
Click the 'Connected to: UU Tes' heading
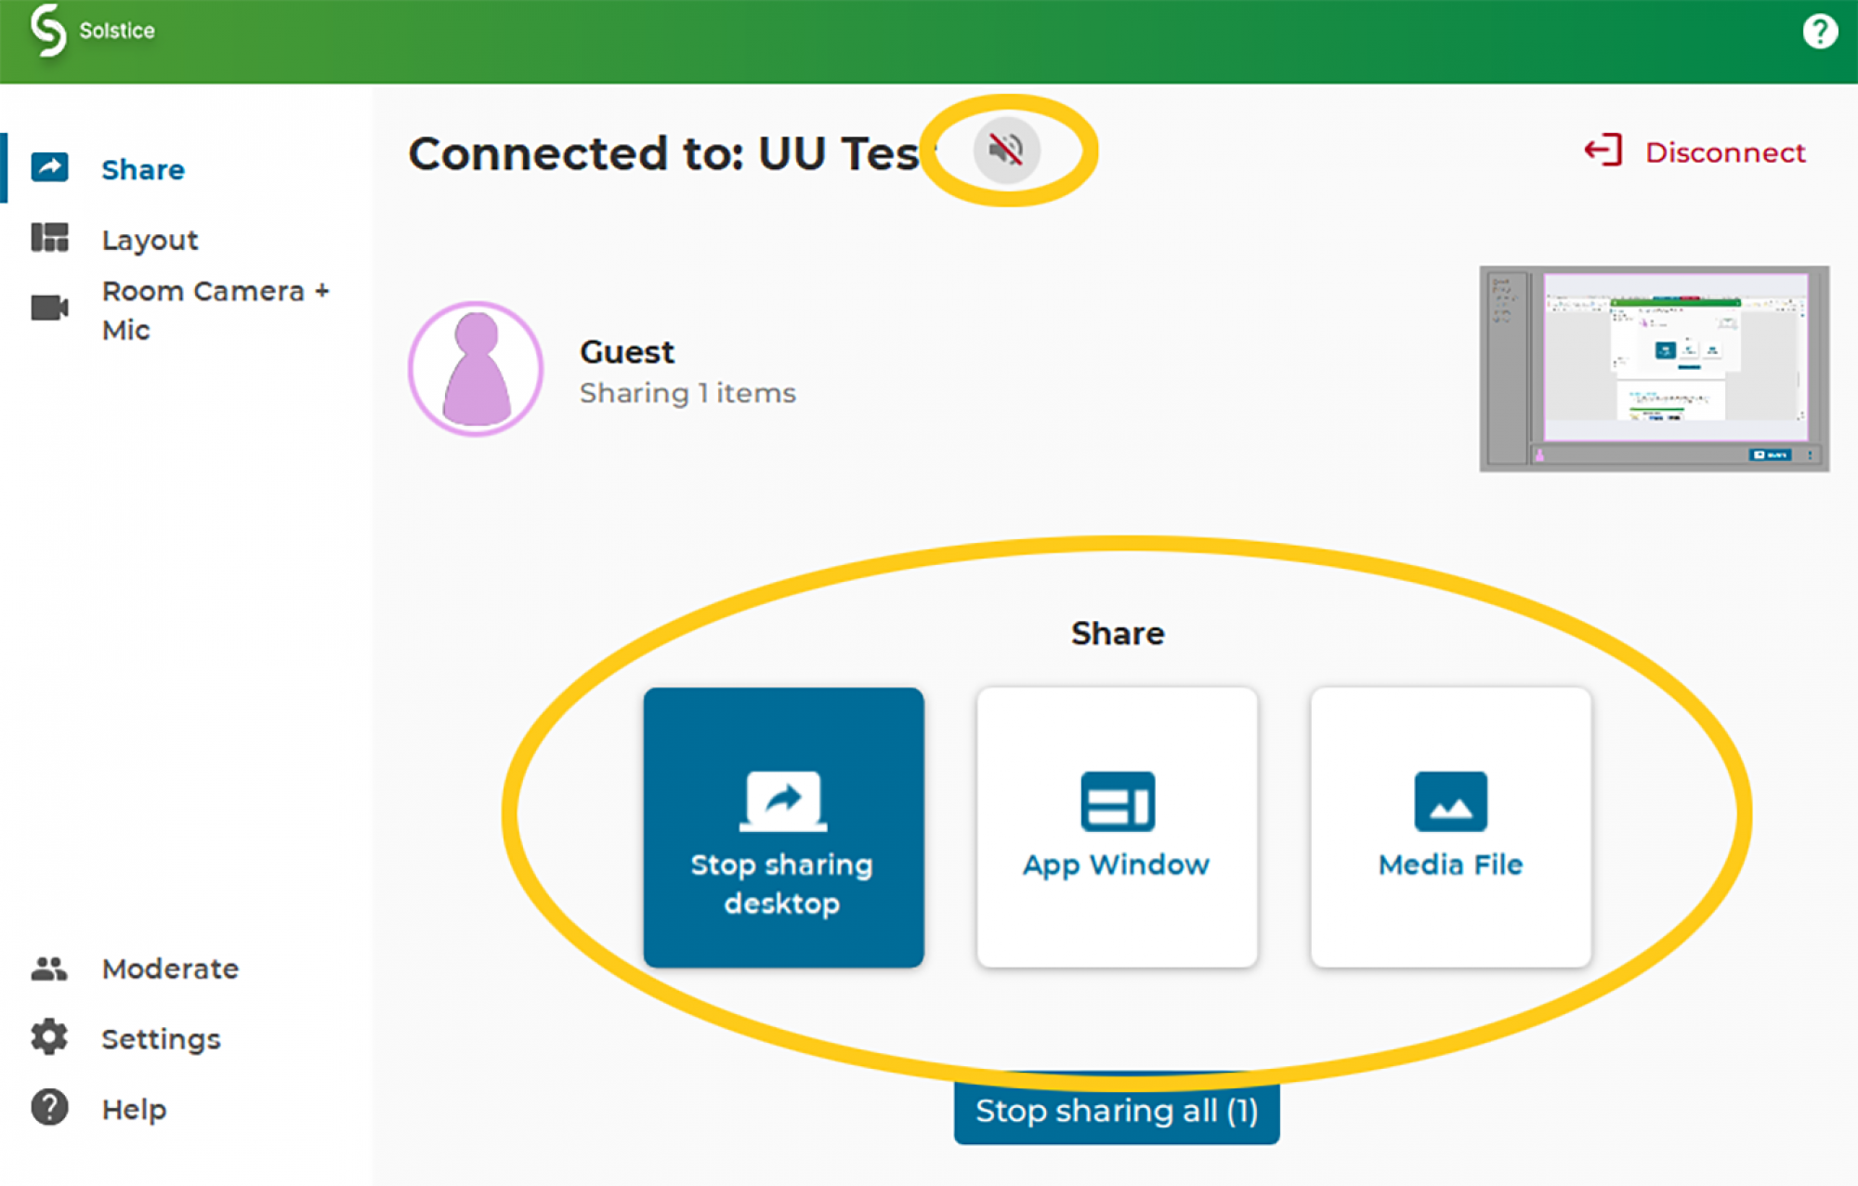(x=663, y=153)
